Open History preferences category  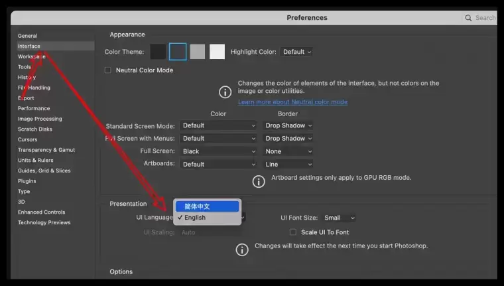27,77
